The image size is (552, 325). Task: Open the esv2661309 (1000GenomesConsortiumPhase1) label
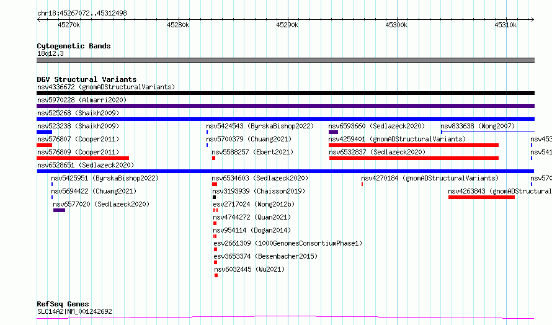coord(288,243)
